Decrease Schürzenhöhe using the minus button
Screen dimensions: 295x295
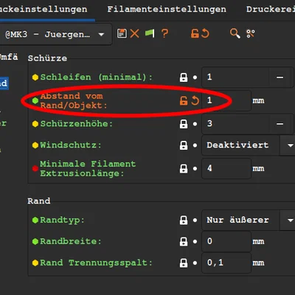coord(280,124)
